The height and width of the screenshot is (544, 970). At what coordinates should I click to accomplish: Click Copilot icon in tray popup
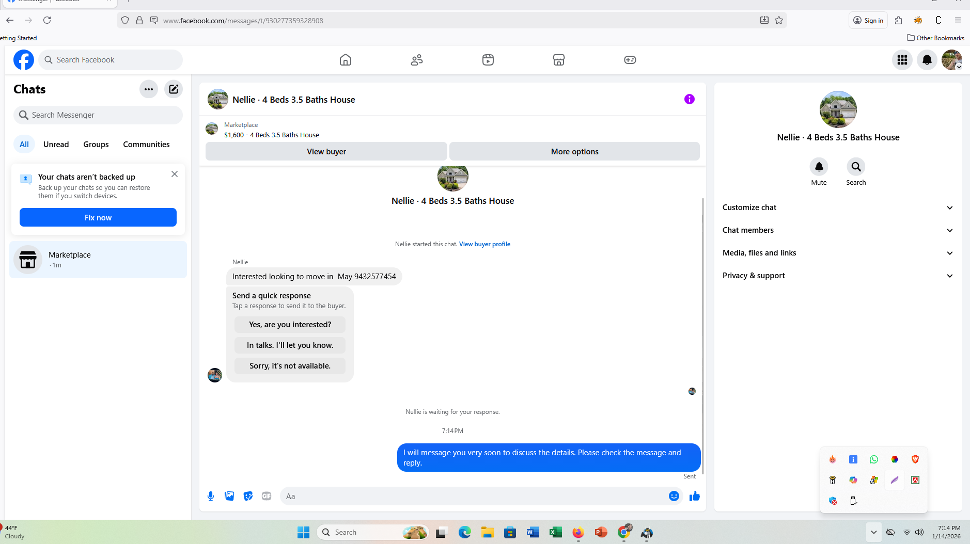(853, 480)
